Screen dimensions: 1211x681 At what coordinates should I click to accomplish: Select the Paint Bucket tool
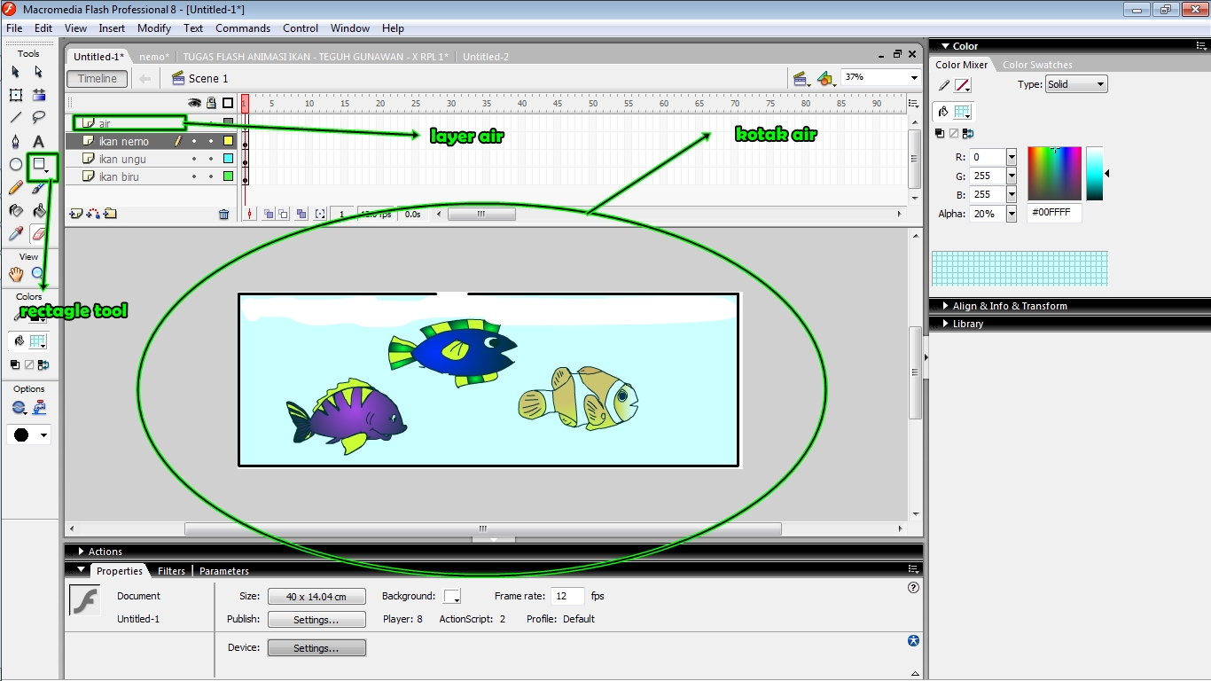tap(39, 211)
